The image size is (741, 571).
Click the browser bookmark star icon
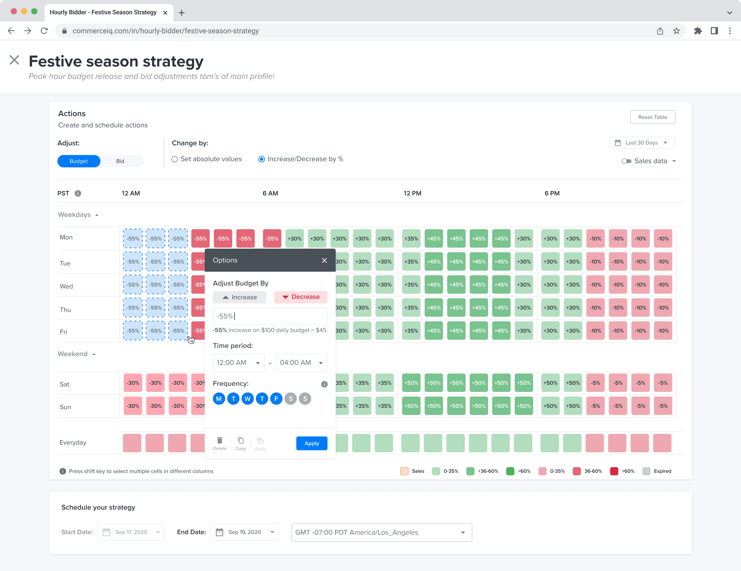tap(676, 31)
